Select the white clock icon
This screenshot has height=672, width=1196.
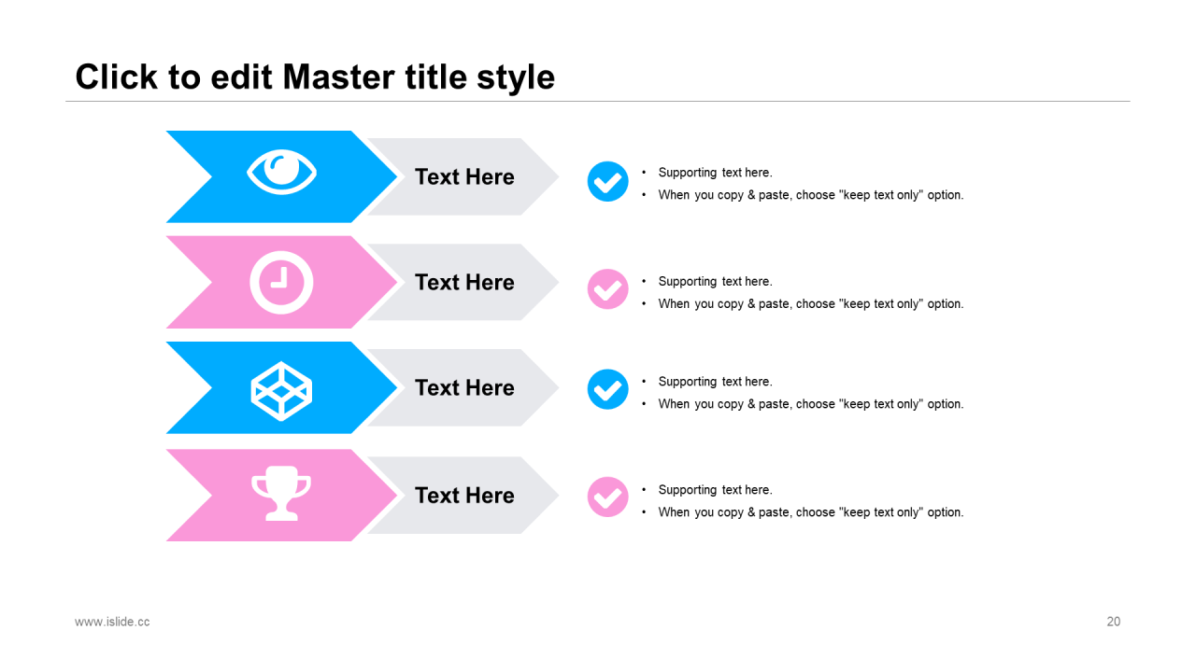coord(281,281)
